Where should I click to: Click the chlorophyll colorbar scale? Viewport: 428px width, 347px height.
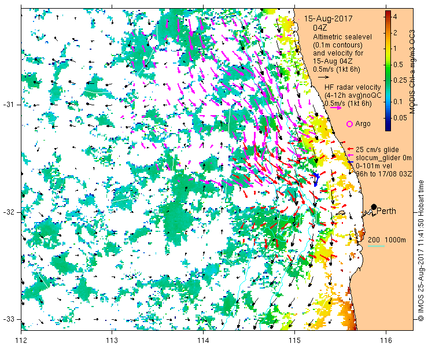pos(388,71)
